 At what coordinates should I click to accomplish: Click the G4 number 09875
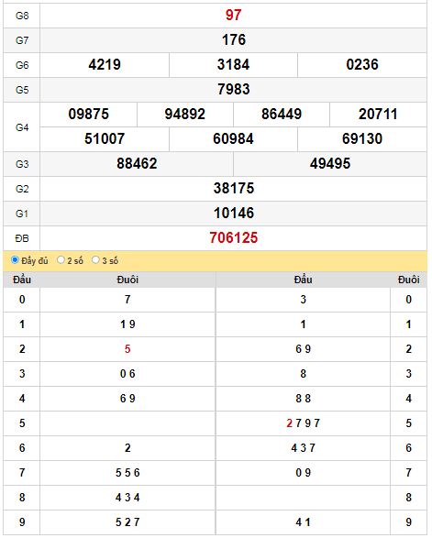(89, 114)
